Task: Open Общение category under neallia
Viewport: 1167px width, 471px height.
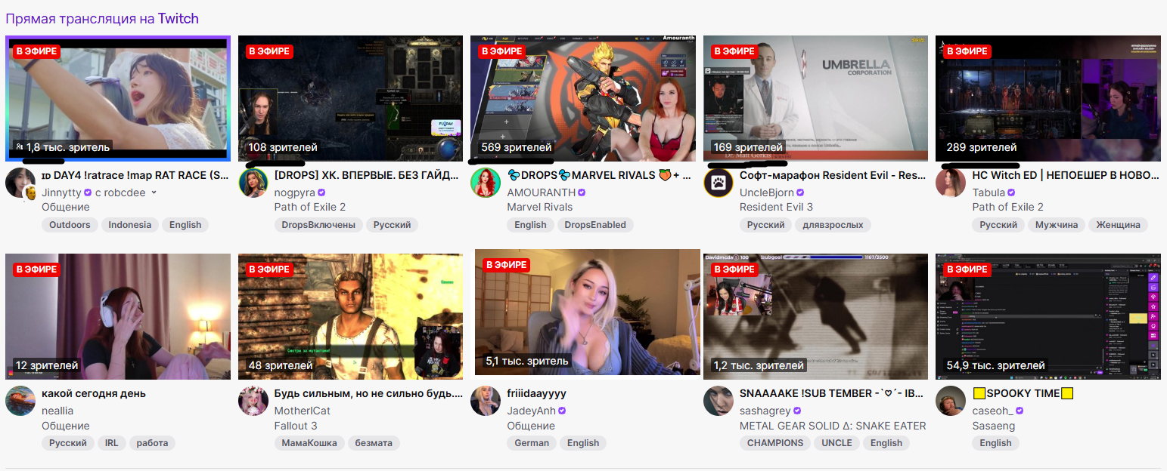Action: [x=66, y=426]
